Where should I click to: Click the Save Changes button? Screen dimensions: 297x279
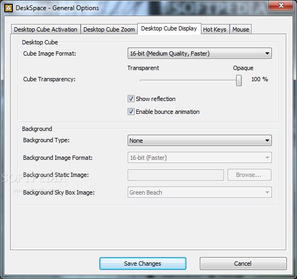(143, 263)
